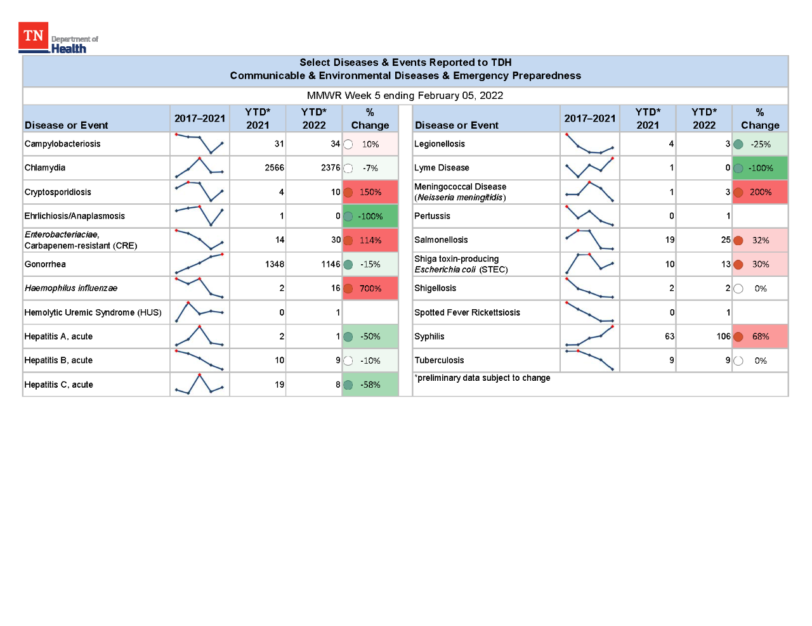This screenshot has width=812, height=626.
Task: Click the red circle beside Haemophilus influenzae 700%
Action: click(348, 288)
